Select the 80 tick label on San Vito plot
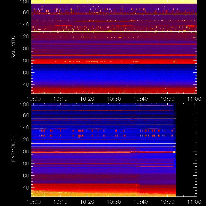This screenshot has height=206, width=206. click(x=26, y=61)
